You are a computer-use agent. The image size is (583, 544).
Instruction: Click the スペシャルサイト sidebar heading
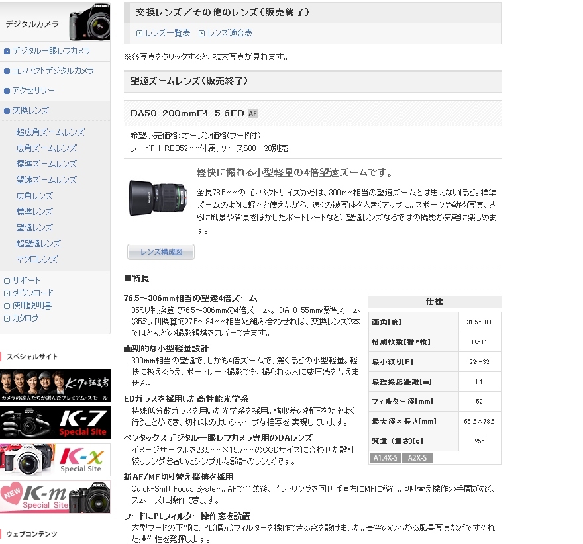pos(32,357)
